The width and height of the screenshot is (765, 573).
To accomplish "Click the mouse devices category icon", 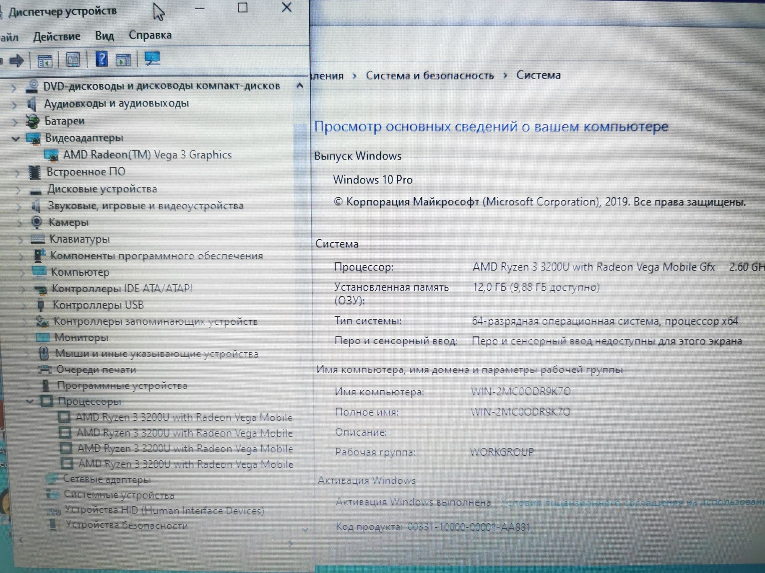I will click(44, 353).
